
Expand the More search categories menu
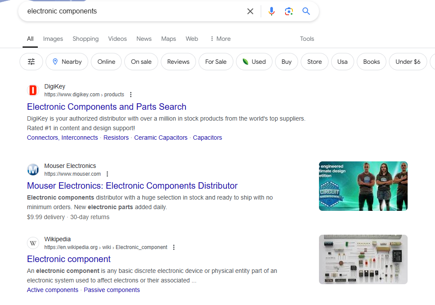coord(220,39)
